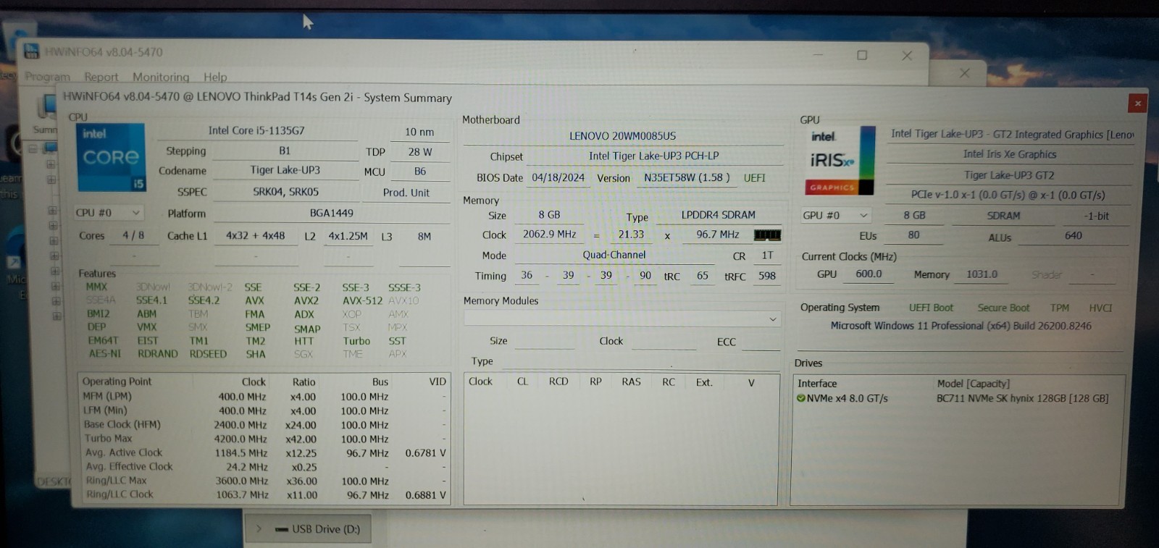Click the Intel Iris Xe Graphics logo
The image size is (1159, 548).
coord(839,161)
